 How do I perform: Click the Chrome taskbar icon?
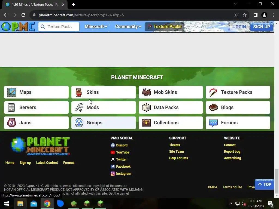tap(47, 204)
